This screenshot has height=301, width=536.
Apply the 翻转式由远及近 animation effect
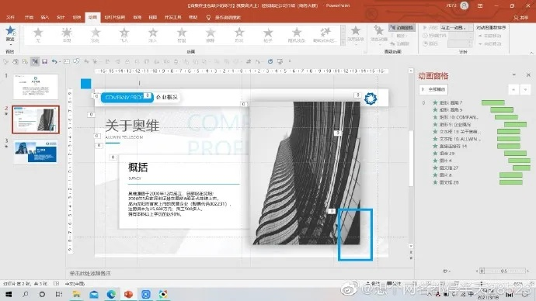click(325, 35)
